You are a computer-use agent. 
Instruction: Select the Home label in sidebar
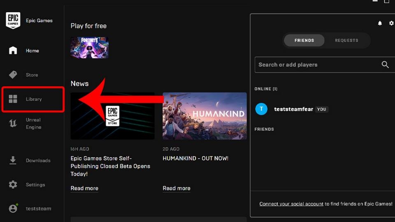click(33, 51)
